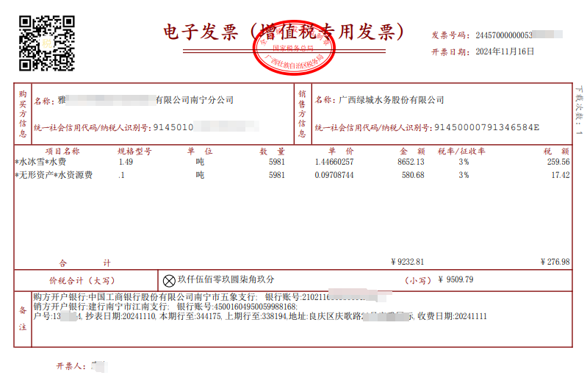Click the 项目名称 column header
The image size is (587, 378).
click(x=62, y=151)
